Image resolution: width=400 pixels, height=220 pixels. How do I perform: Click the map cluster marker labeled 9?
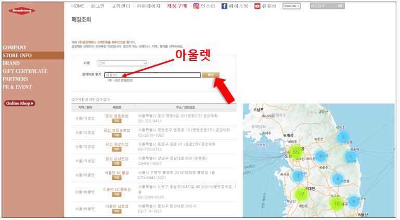298,175
